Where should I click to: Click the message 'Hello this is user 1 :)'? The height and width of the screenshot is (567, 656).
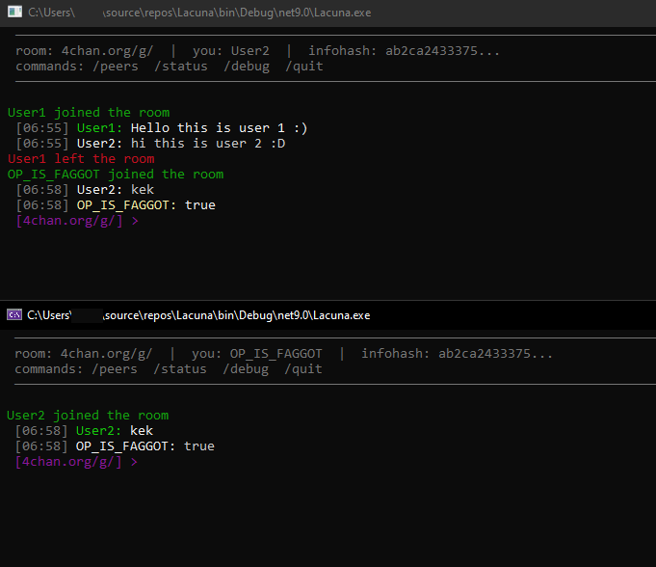(x=220, y=128)
